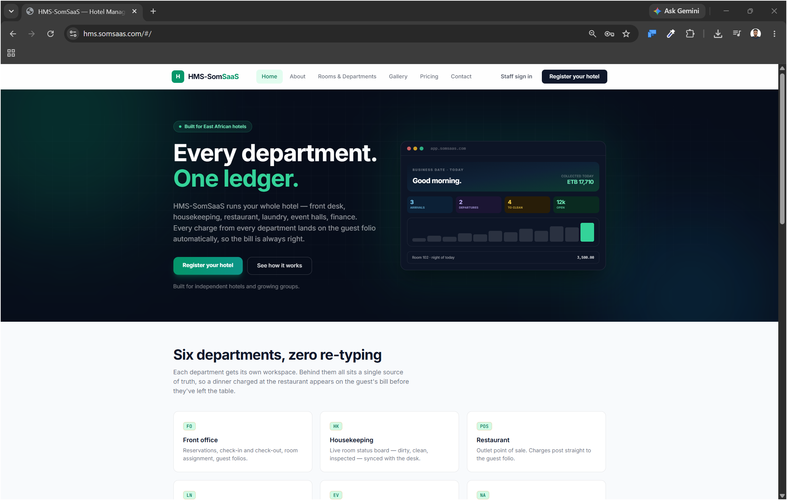Click the page vertical scrollbar thumb
This screenshot has height=500, width=787.
point(782,149)
